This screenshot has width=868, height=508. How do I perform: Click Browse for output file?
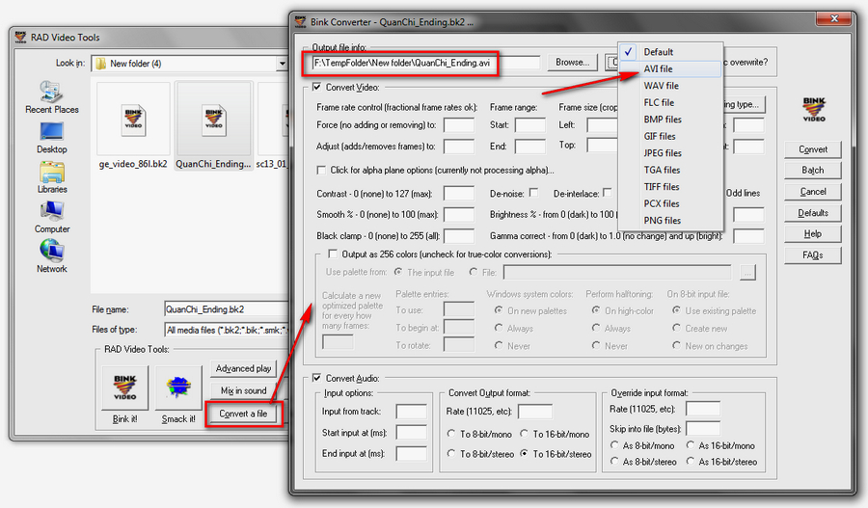pyautogui.click(x=572, y=63)
